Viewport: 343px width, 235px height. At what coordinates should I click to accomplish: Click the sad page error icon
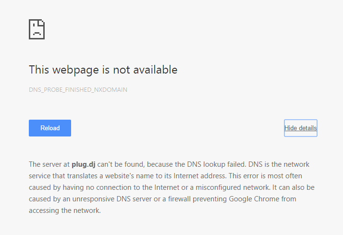[x=37, y=29]
